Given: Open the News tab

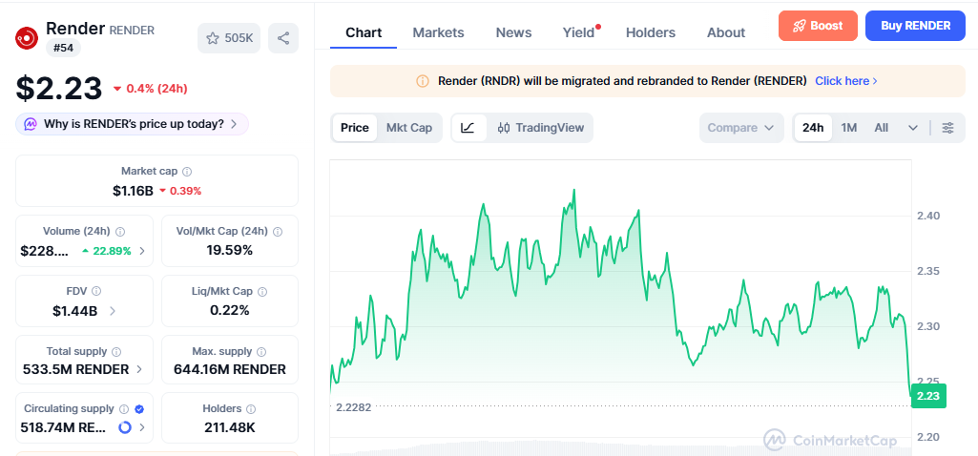Looking at the screenshot, I should pyautogui.click(x=514, y=32).
